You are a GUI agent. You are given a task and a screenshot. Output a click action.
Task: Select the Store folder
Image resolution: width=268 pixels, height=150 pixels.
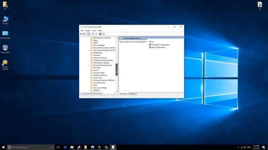94,85
